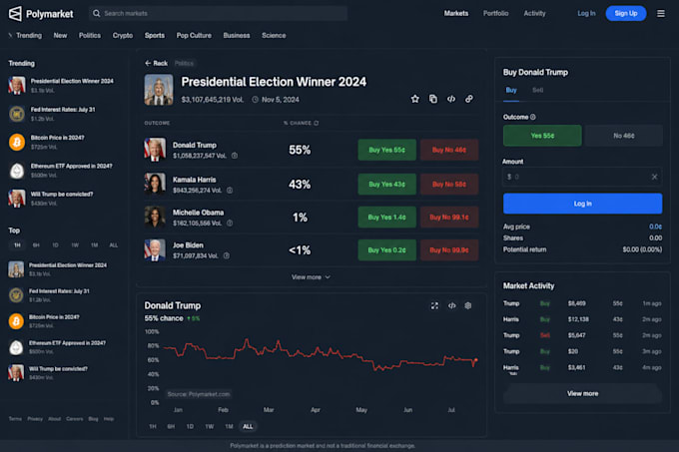Image resolution: width=679 pixels, height=452 pixels.
Task: Set chart range to ALL
Action: 248,426
